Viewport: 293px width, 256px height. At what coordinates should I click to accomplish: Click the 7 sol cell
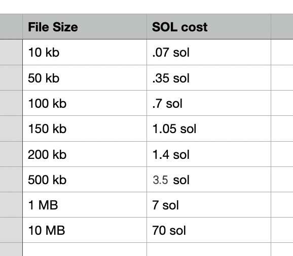[209, 205]
